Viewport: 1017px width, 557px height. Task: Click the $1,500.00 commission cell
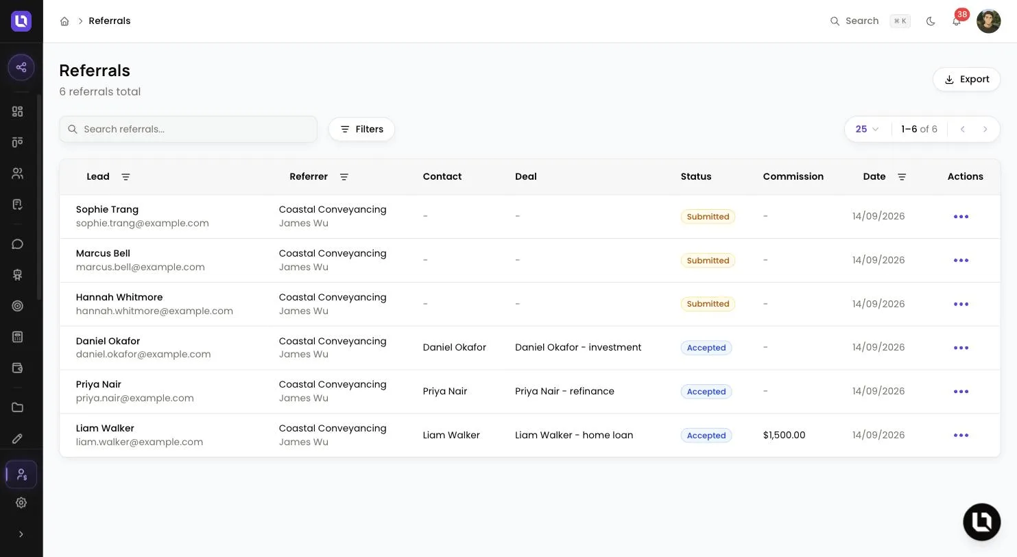point(784,436)
